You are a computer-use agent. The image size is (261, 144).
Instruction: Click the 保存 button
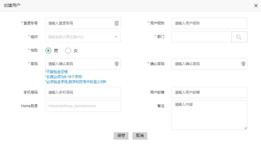click(121, 136)
